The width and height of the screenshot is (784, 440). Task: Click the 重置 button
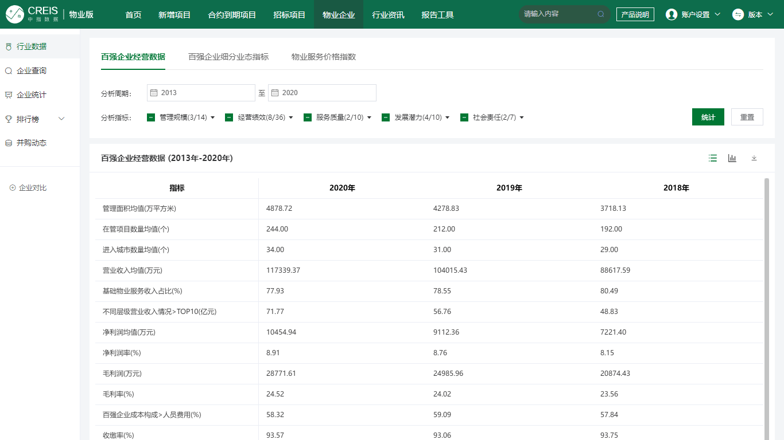pos(747,117)
